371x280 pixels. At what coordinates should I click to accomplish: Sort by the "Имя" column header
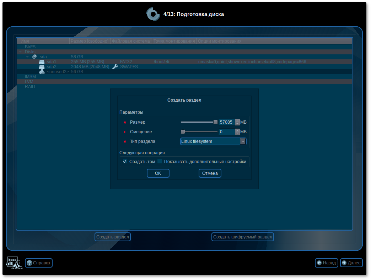pyautogui.click(x=43, y=41)
